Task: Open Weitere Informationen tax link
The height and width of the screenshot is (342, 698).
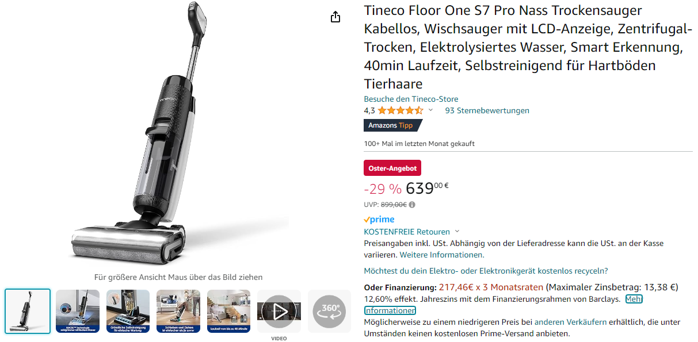Action: (x=441, y=255)
